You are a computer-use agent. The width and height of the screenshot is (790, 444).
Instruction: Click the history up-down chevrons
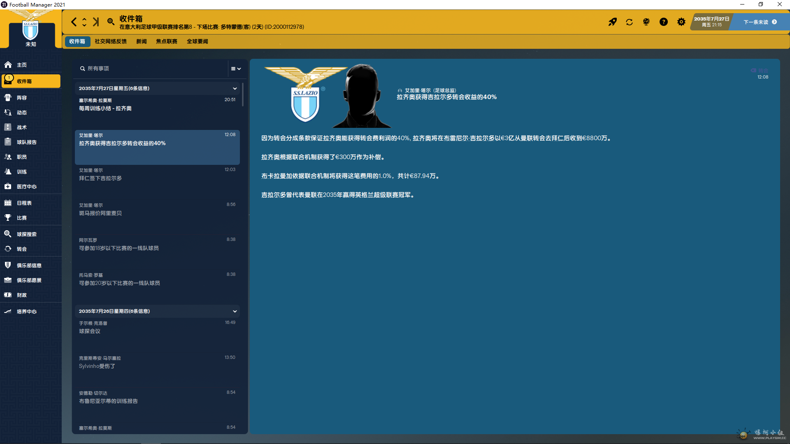(84, 22)
